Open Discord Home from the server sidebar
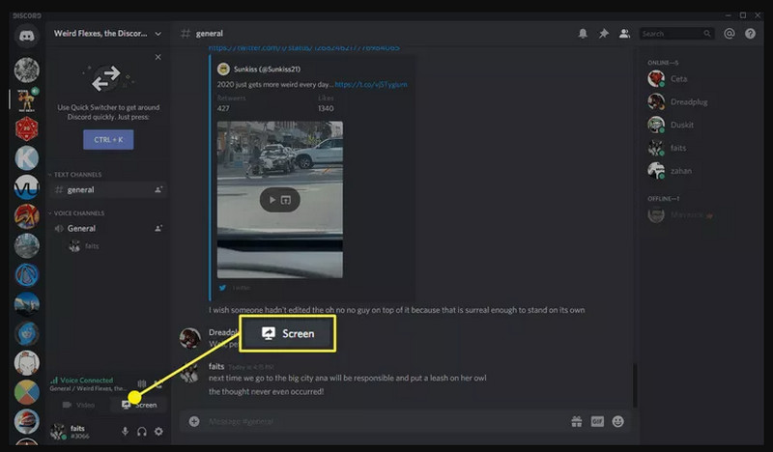The width and height of the screenshot is (773, 452). (26, 36)
